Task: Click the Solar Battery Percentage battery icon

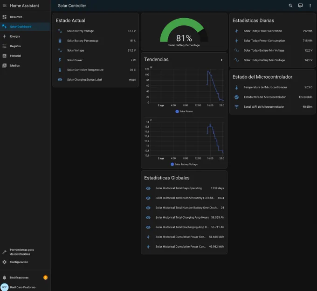Action: pos(60,41)
